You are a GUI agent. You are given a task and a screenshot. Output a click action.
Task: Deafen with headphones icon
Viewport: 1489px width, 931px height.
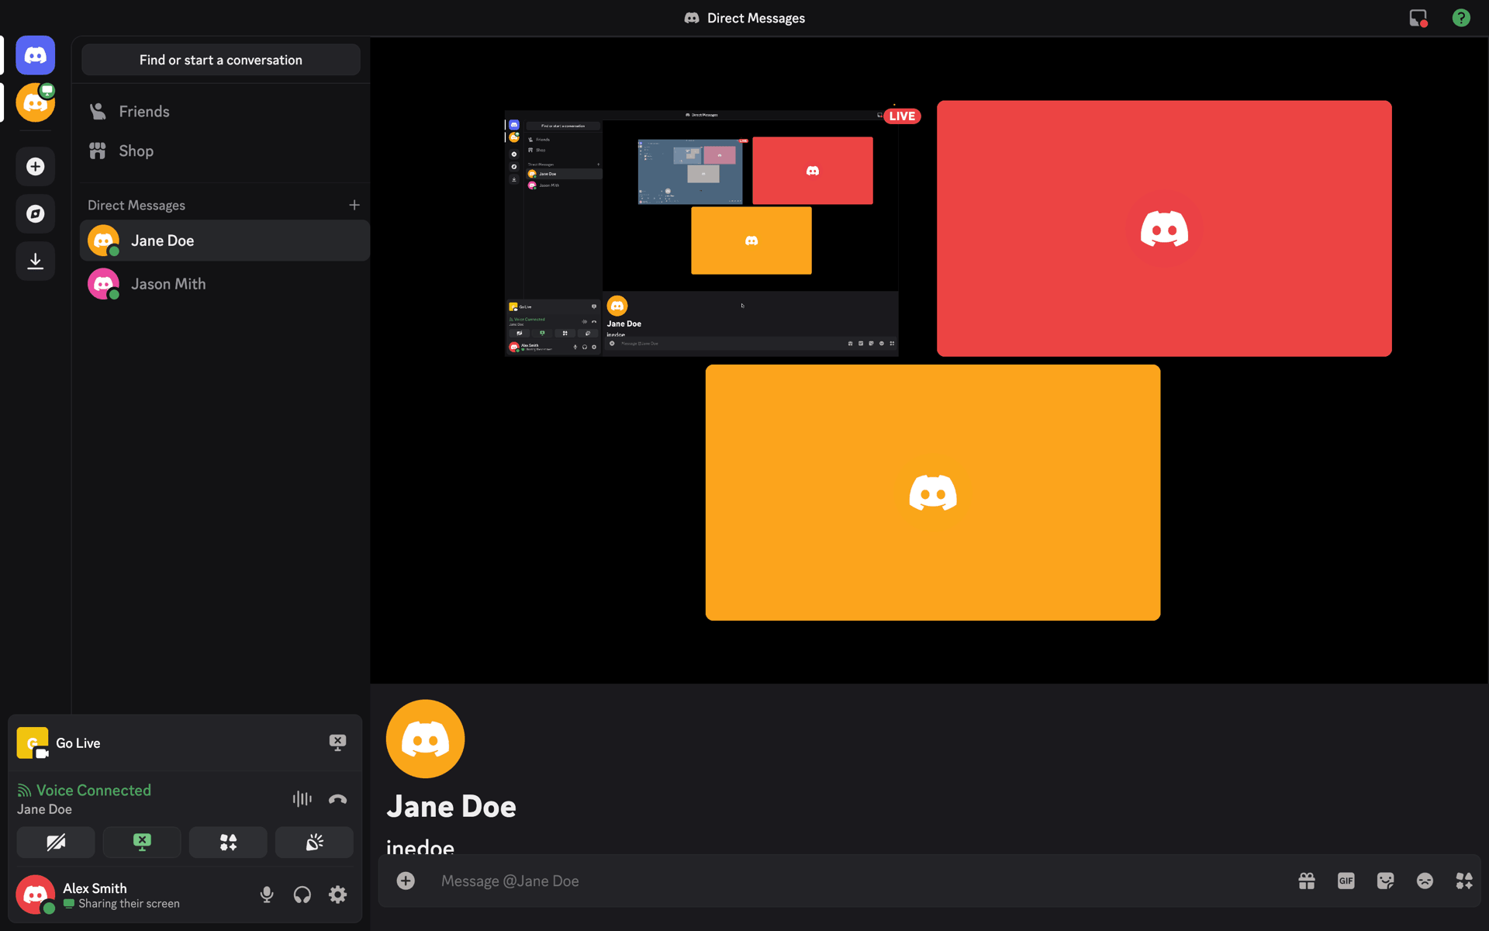[x=302, y=895]
